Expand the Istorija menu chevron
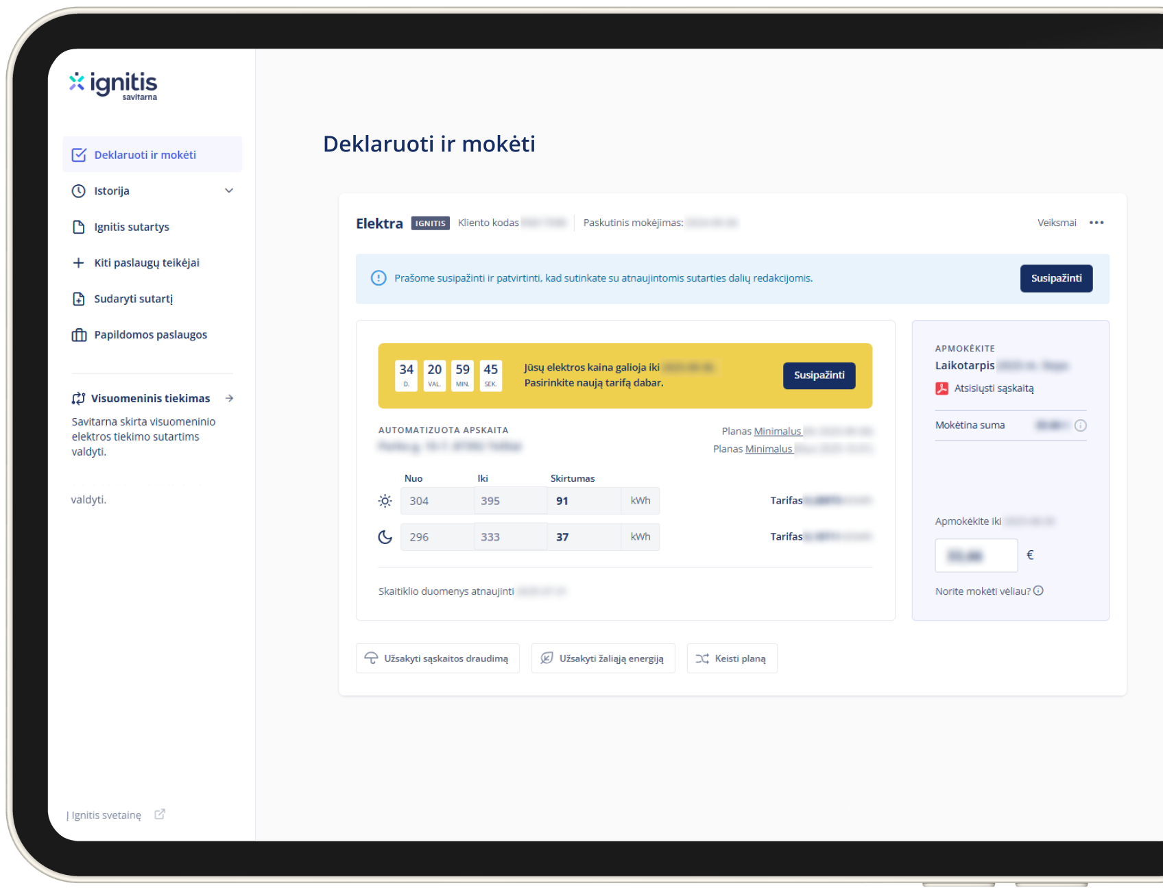 click(229, 190)
